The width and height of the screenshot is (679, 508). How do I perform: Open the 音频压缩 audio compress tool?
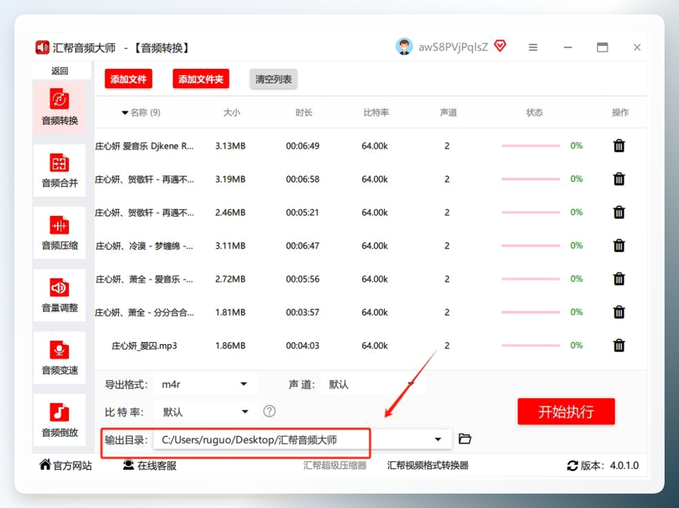coord(59,233)
